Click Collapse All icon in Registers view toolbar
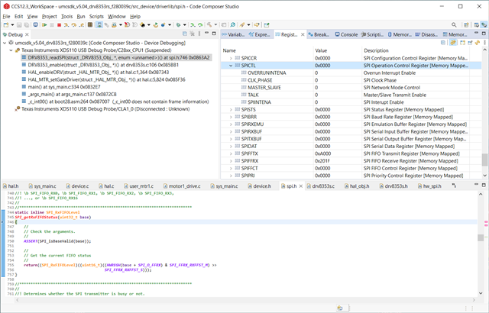Viewport: 489px width, 313px height. [x=443, y=42]
